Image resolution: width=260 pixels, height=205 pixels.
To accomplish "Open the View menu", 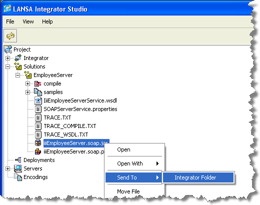I will (x=28, y=21).
